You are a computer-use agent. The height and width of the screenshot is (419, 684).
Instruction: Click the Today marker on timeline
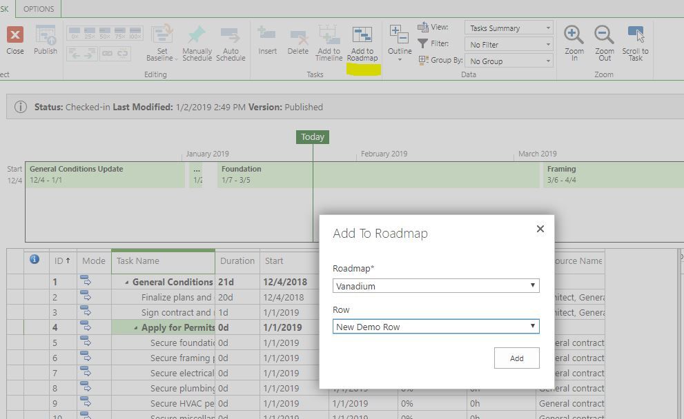[x=313, y=136]
